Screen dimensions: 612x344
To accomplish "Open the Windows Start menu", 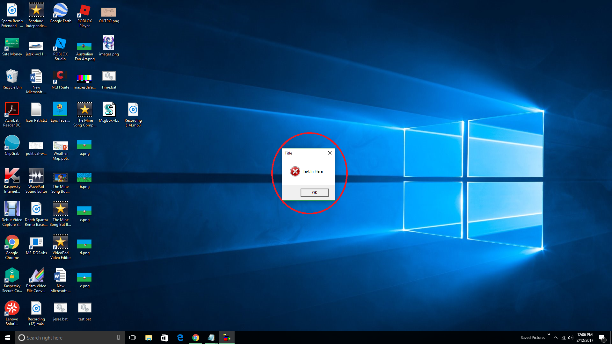I will pyautogui.click(x=8, y=338).
